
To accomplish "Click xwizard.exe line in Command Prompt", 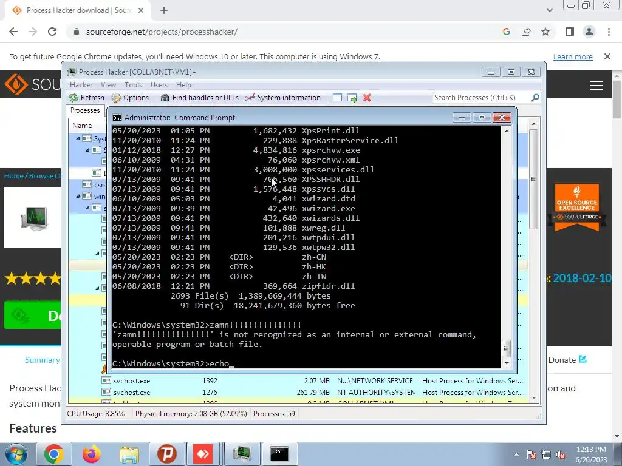I will pyautogui.click(x=234, y=209).
